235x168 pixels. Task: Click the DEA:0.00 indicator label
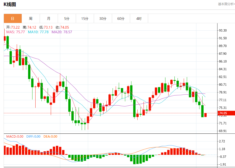click(50, 136)
